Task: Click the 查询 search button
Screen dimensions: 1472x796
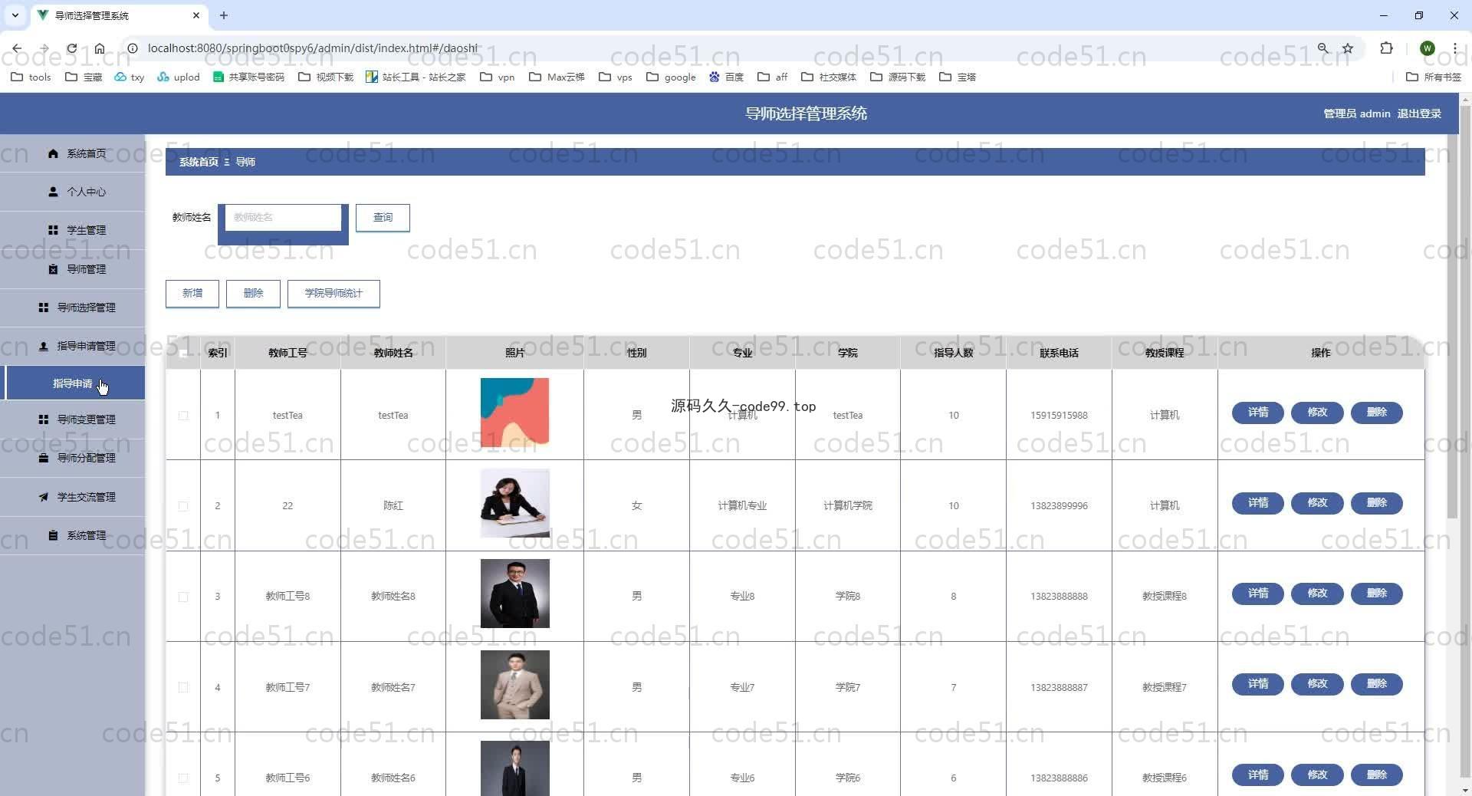Action: click(383, 217)
